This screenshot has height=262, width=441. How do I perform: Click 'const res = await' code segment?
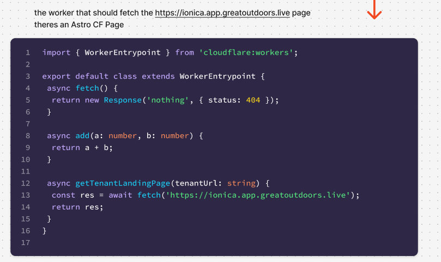(x=92, y=195)
